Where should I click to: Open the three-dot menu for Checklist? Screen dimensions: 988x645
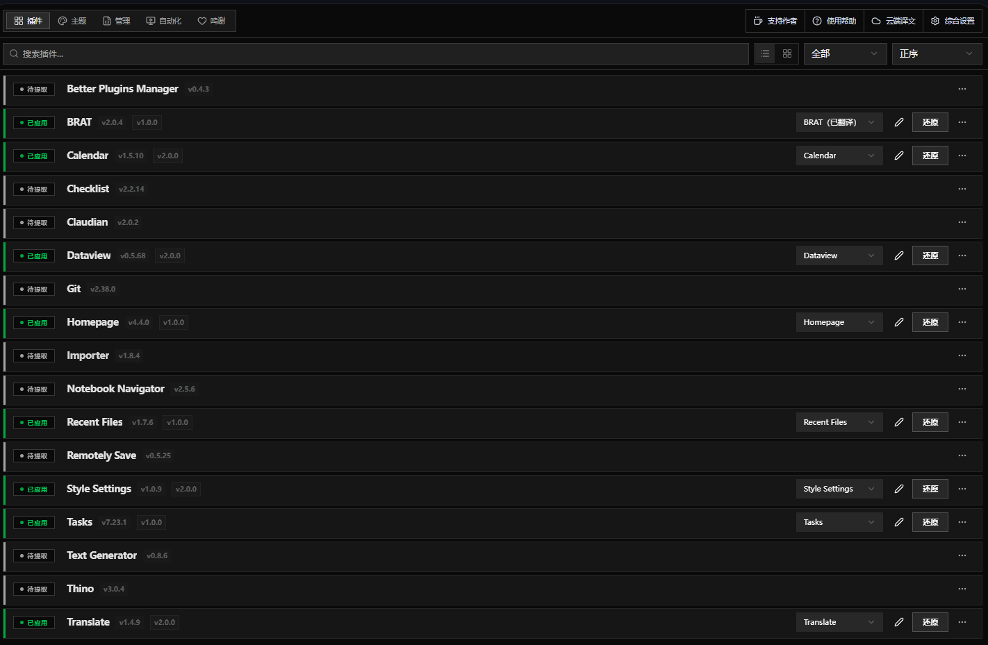coord(962,189)
